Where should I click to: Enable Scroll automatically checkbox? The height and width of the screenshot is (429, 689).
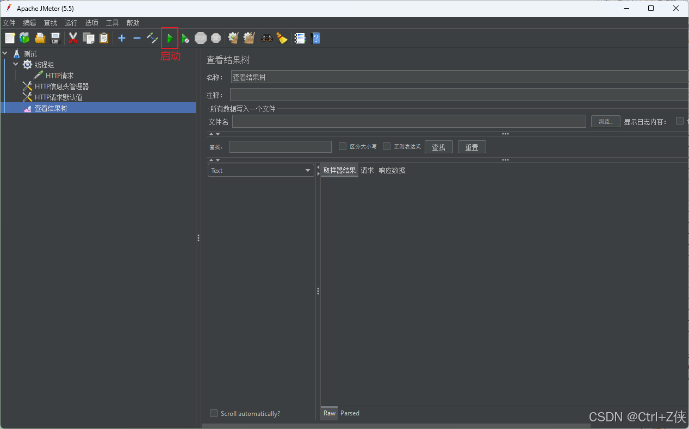click(x=214, y=413)
